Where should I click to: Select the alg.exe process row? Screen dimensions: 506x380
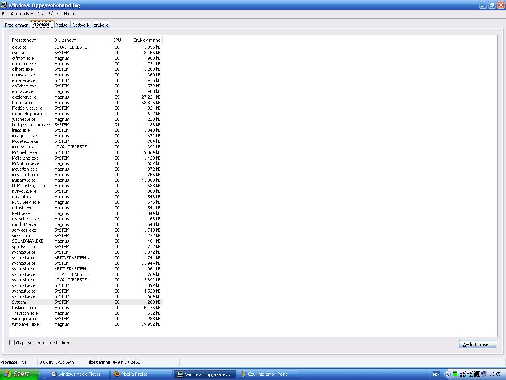86,47
